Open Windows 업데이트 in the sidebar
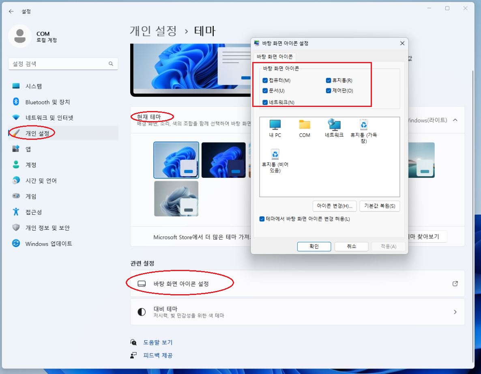Viewport: 481px width, 374px height. click(49, 244)
